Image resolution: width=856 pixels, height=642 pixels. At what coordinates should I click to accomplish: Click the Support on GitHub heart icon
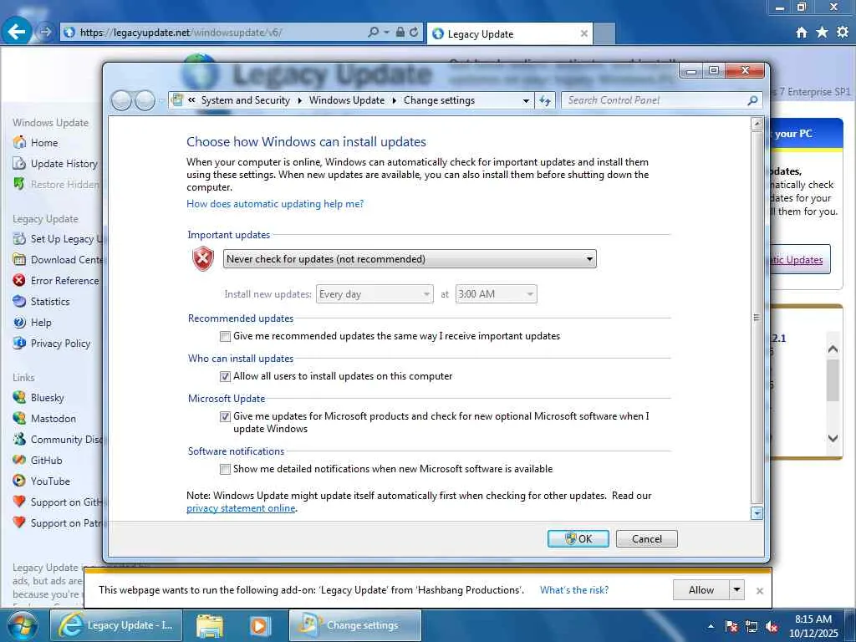[19, 502]
